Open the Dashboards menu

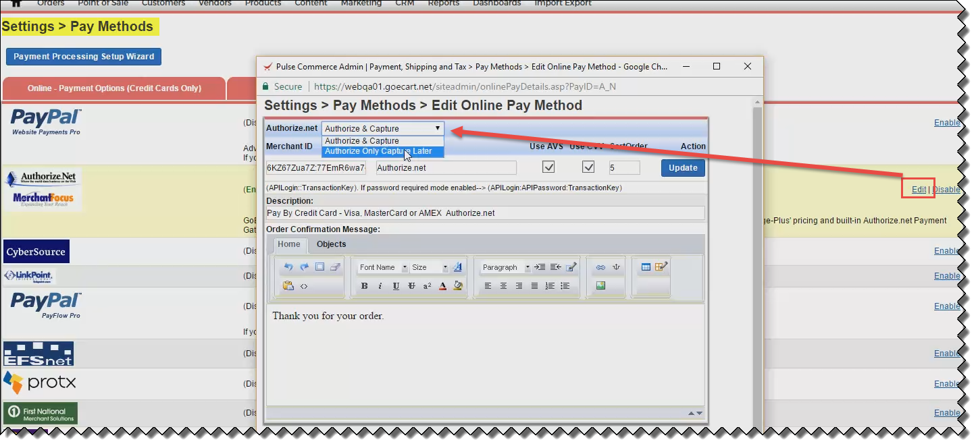point(497,3)
